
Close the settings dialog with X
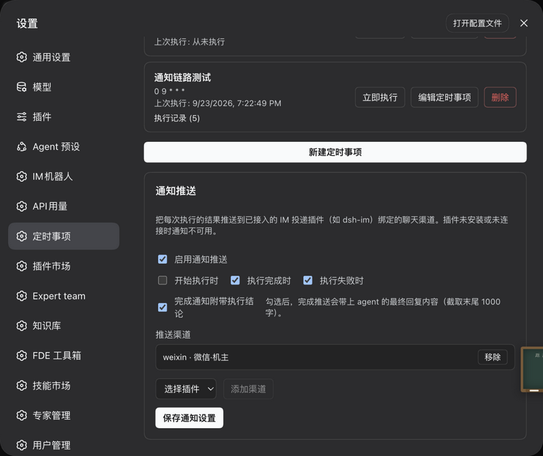(523, 23)
